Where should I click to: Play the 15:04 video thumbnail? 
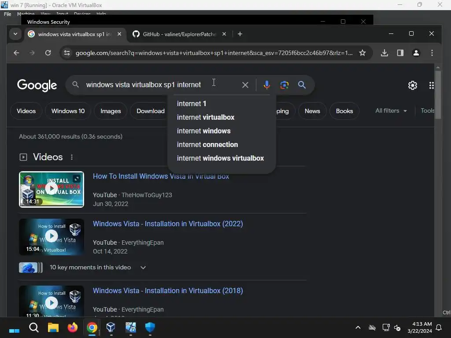point(52,237)
